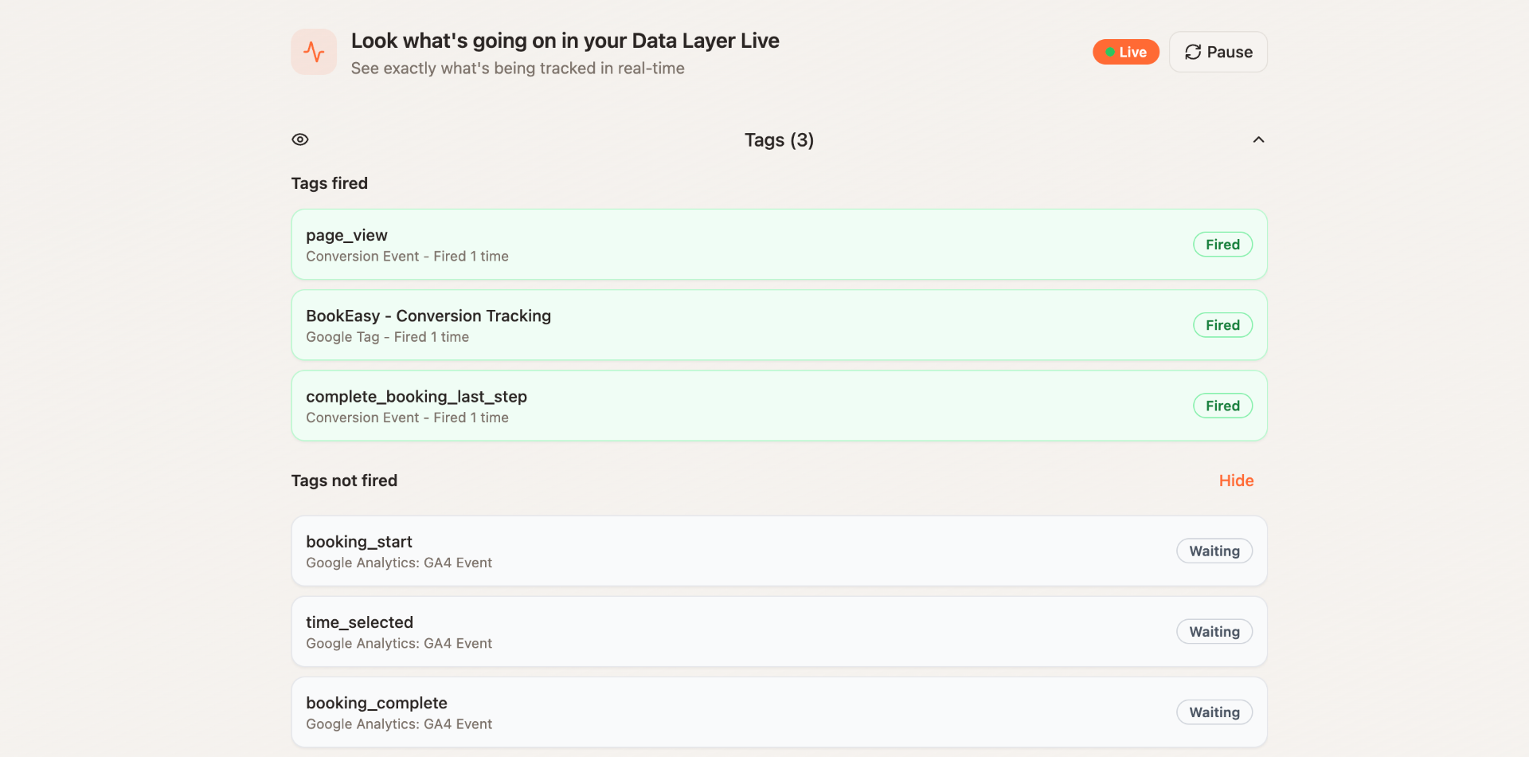The width and height of the screenshot is (1529, 757).
Task: Click Fired badge on page_view
Action: 1222,245
